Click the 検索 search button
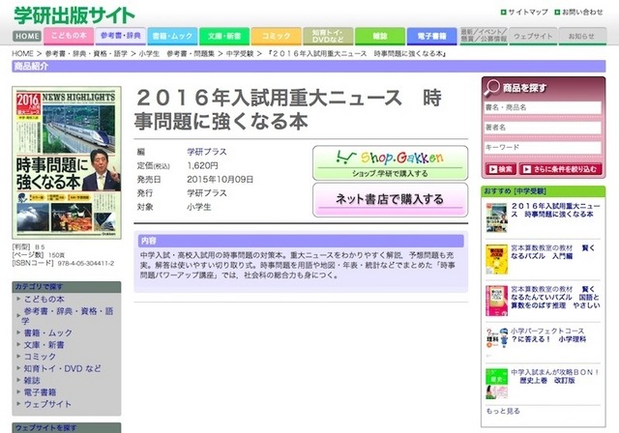 coord(501,169)
